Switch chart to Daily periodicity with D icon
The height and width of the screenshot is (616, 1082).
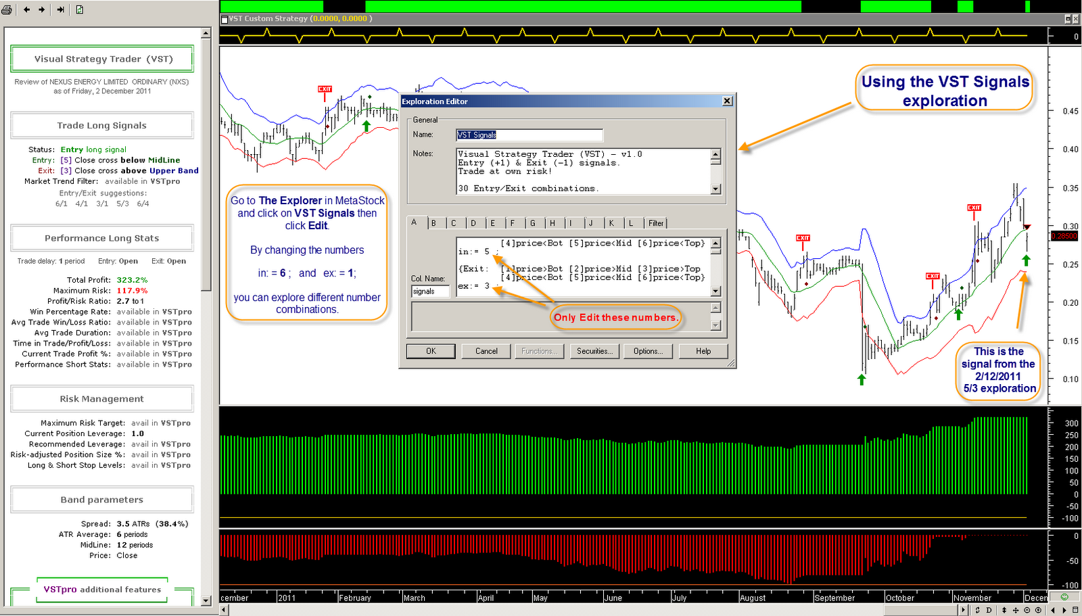pyautogui.click(x=989, y=609)
